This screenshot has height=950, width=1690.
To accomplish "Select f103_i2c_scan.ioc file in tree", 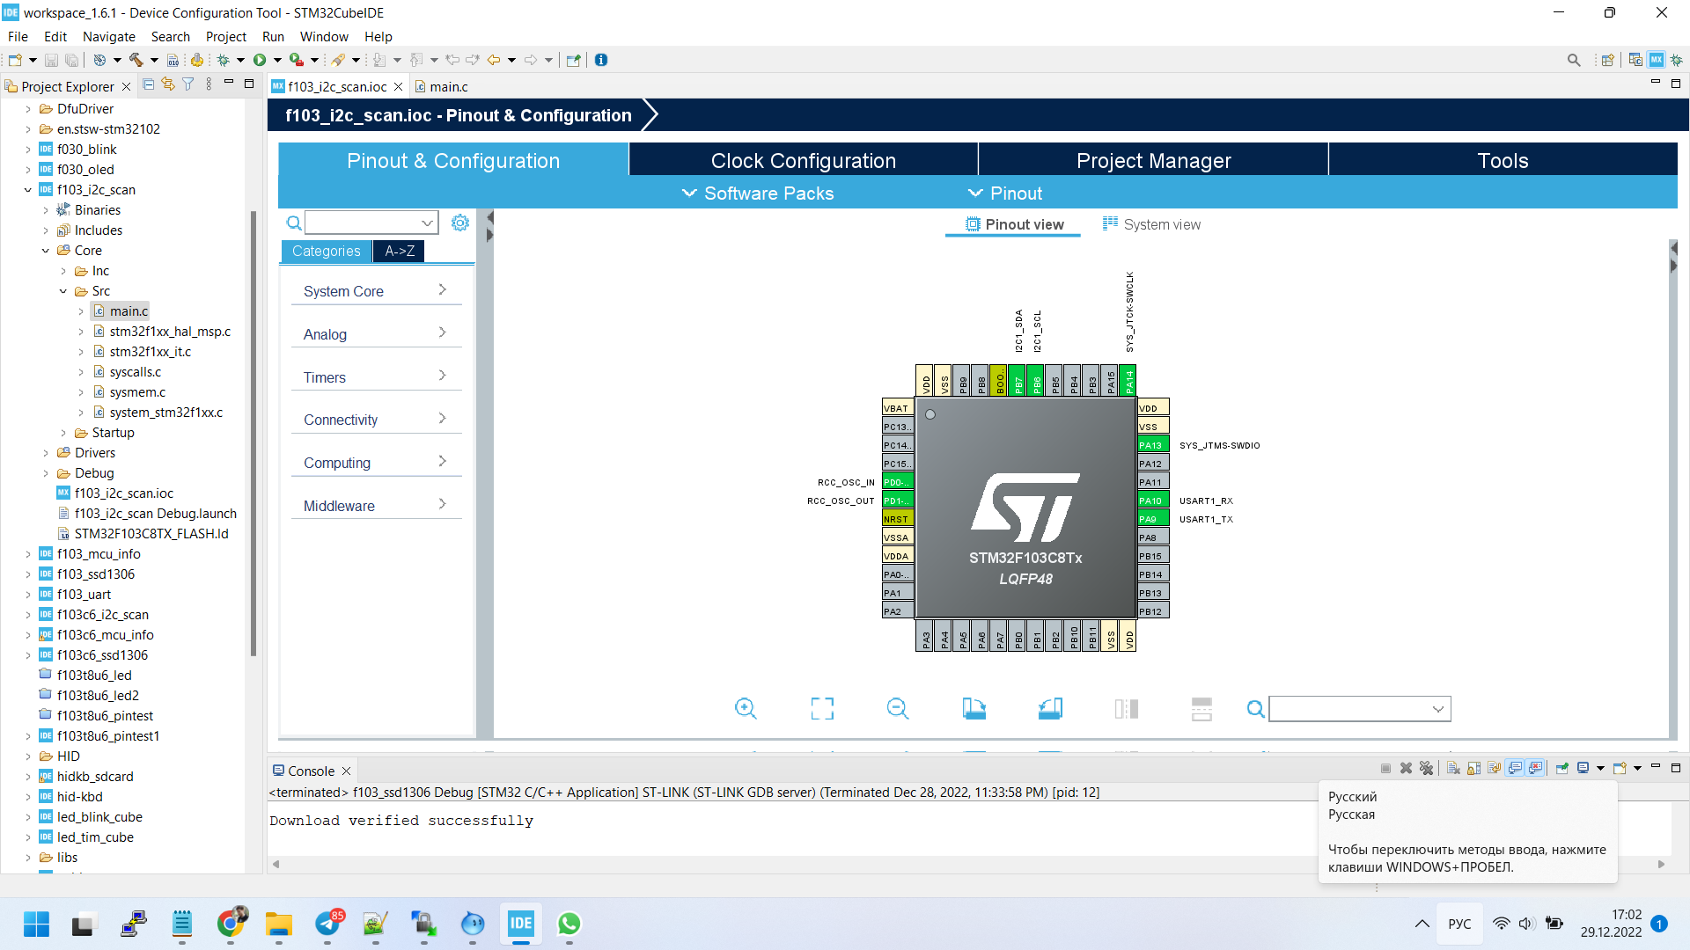I will click(x=123, y=493).
